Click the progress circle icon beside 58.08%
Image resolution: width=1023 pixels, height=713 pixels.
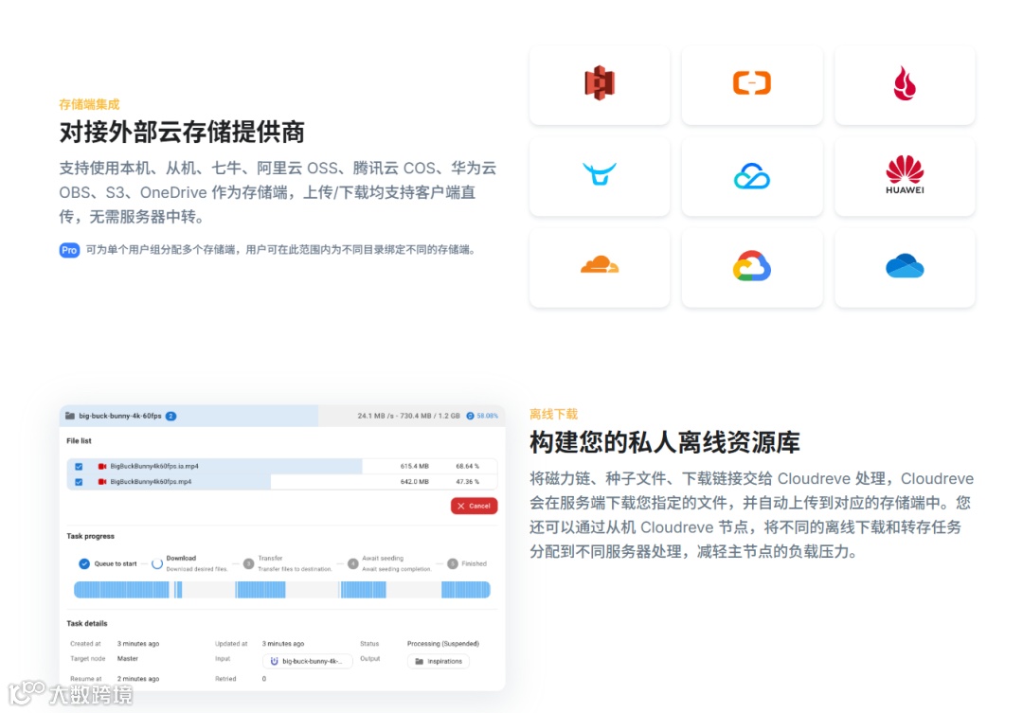[x=470, y=416]
